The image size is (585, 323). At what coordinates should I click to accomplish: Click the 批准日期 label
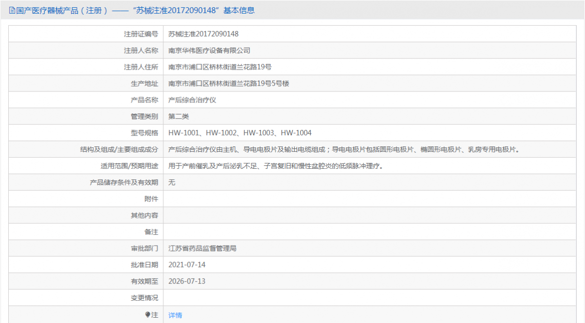[x=144, y=265]
